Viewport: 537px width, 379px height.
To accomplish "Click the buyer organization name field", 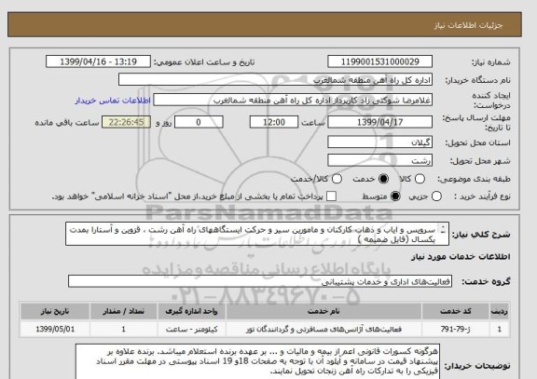I will click(x=275, y=80).
